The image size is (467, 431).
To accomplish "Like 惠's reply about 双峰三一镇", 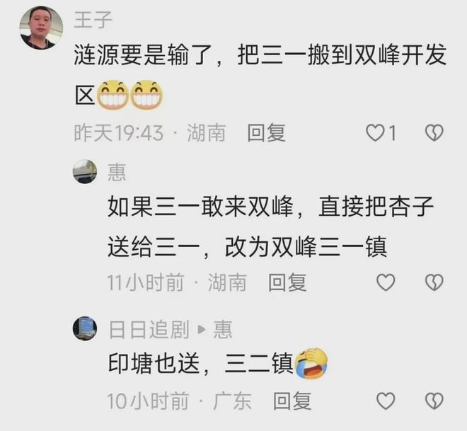I will pos(386,282).
